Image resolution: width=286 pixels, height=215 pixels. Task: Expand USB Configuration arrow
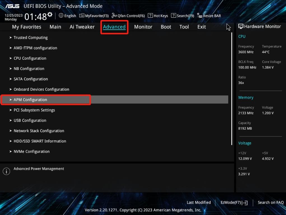pyautogui.click(x=11, y=121)
